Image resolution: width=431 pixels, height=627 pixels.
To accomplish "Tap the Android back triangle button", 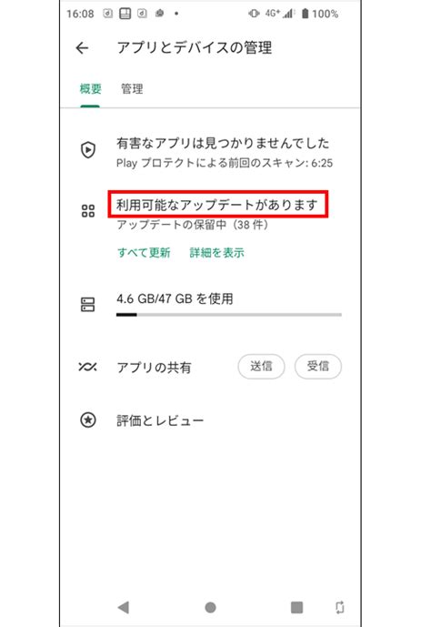I will coord(124,607).
